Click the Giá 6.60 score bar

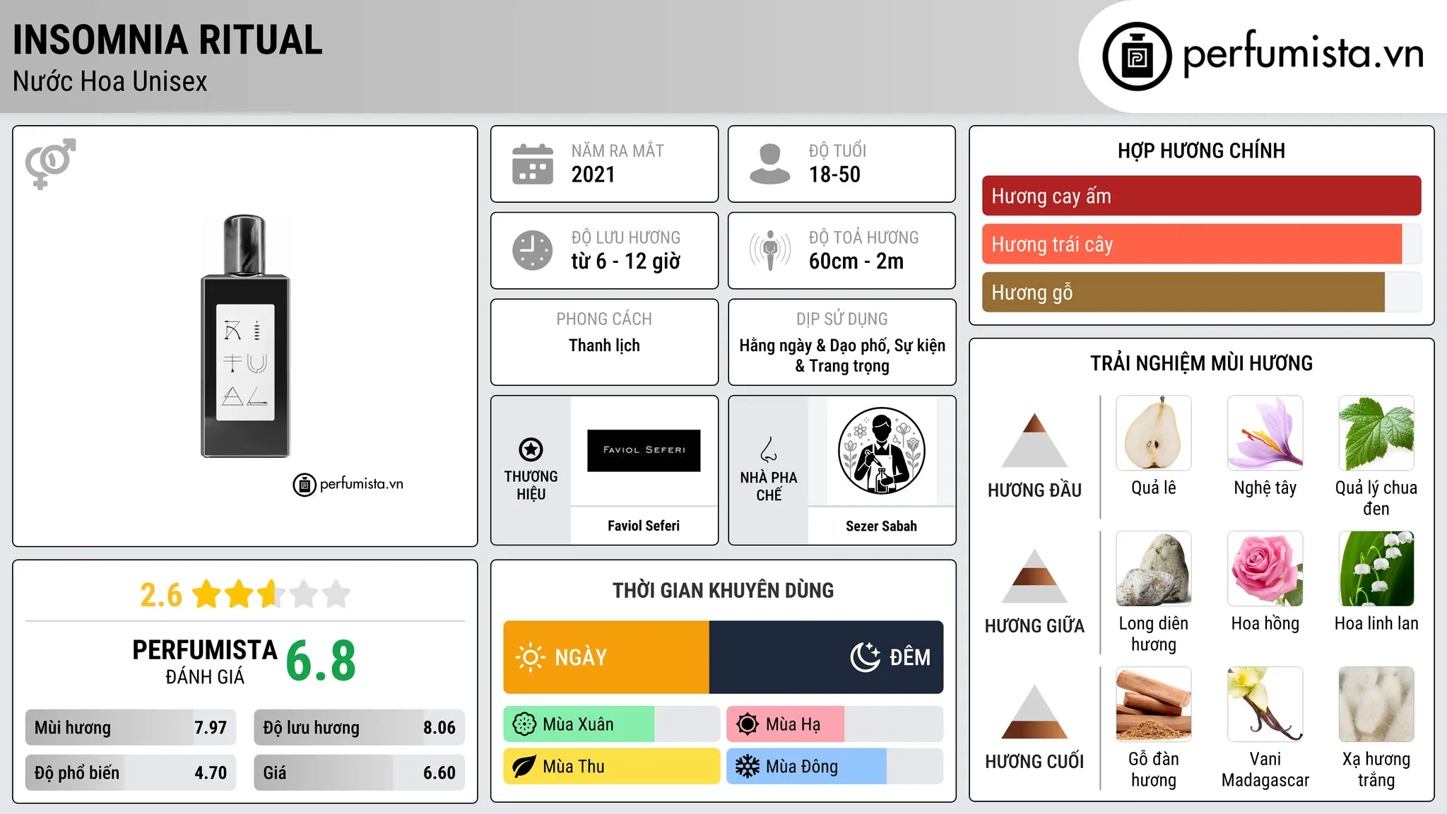[x=360, y=772]
